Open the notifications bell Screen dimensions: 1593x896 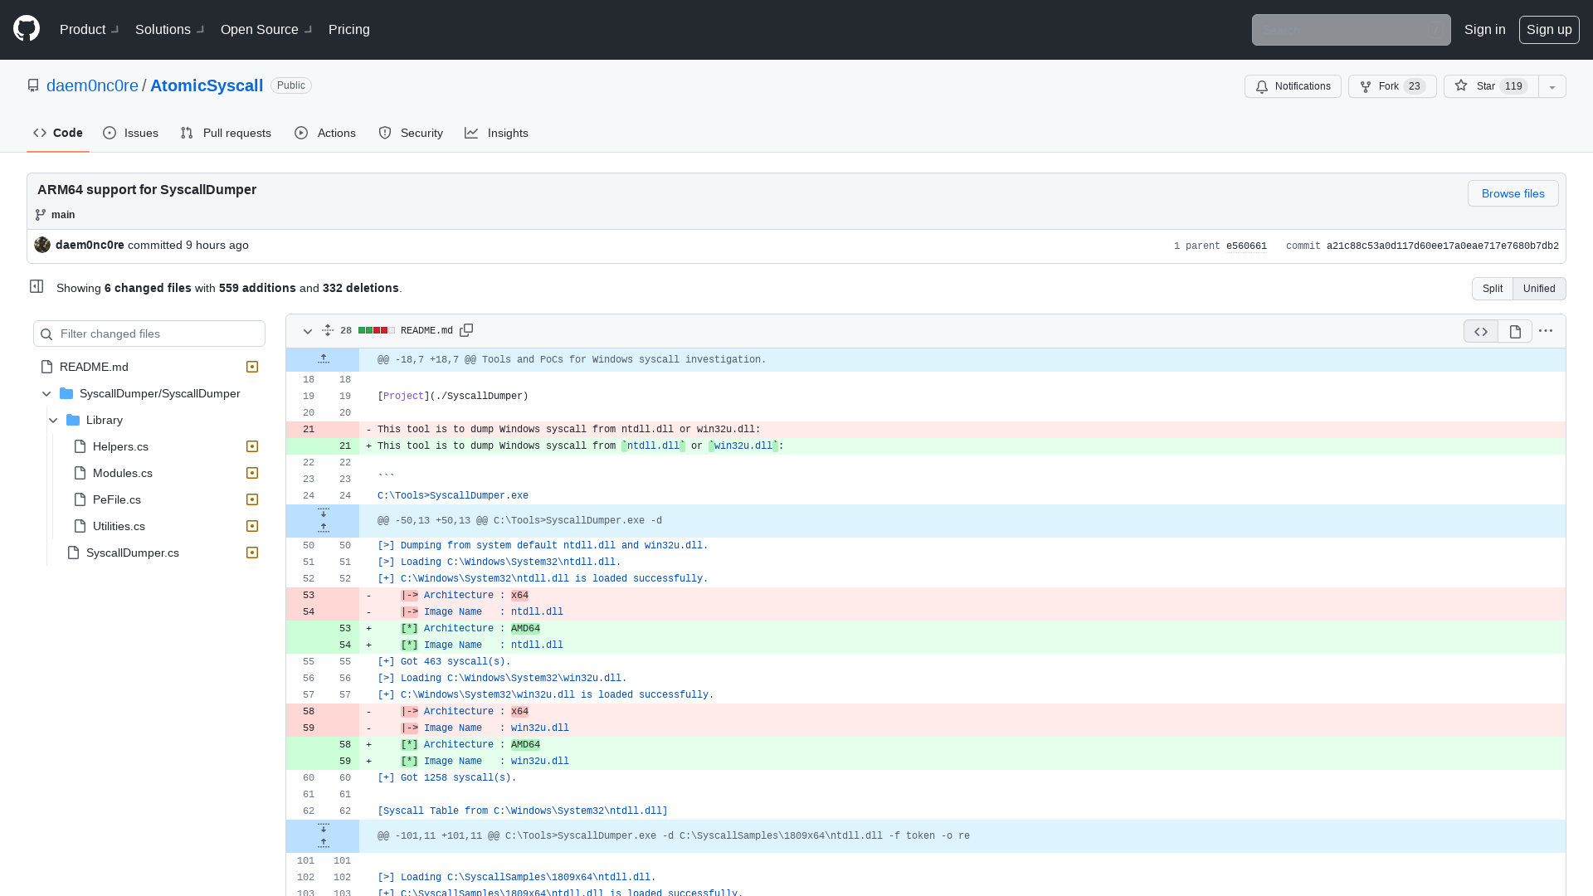pos(1293,86)
